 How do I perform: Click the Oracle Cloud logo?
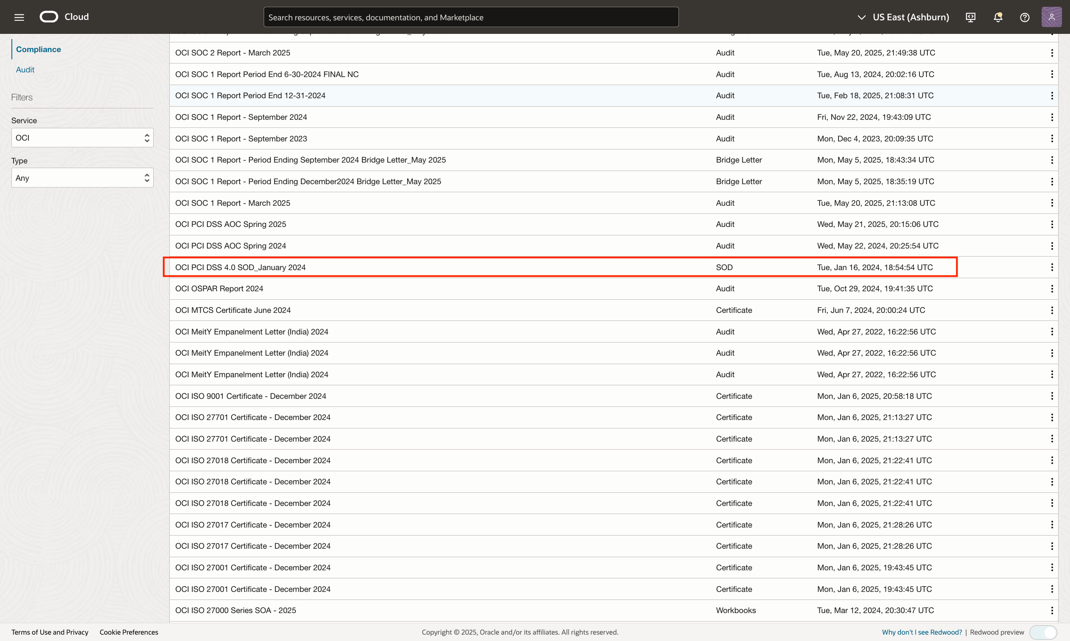tap(49, 17)
